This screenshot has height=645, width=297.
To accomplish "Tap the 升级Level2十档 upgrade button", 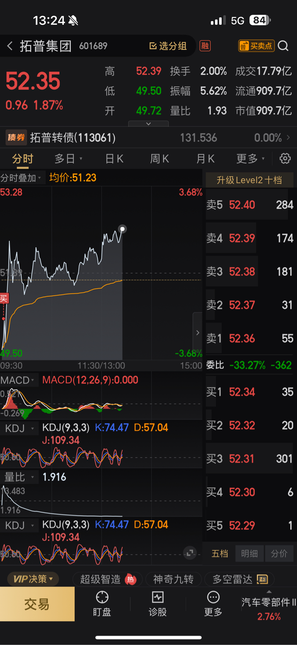I will coord(249,180).
